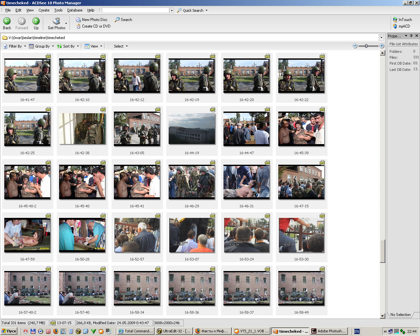Open the Get Photos dropdown arrow
Screen dimensions: 420x336
[x=66, y=24]
